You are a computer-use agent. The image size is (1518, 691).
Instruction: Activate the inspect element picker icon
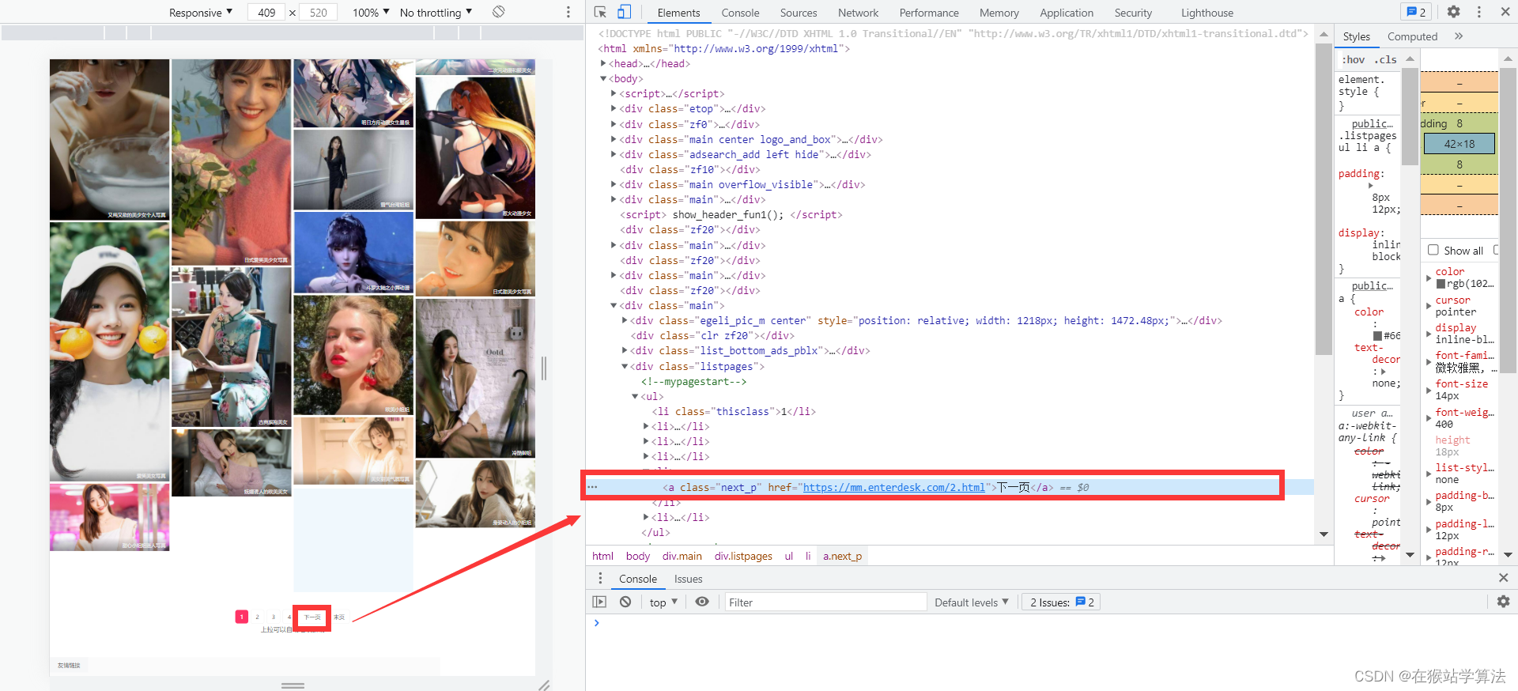600,12
